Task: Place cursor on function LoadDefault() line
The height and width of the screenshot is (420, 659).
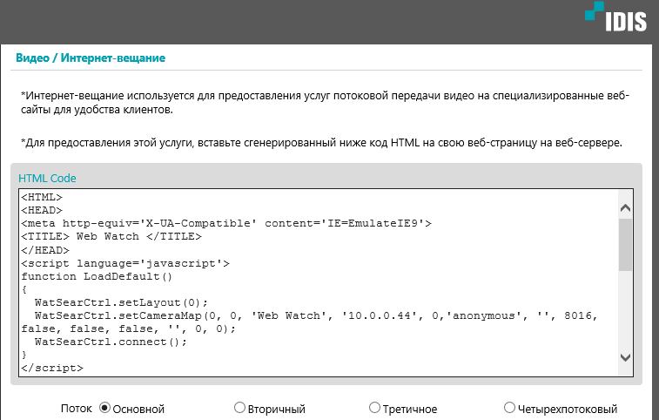Action: click(98, 276)
